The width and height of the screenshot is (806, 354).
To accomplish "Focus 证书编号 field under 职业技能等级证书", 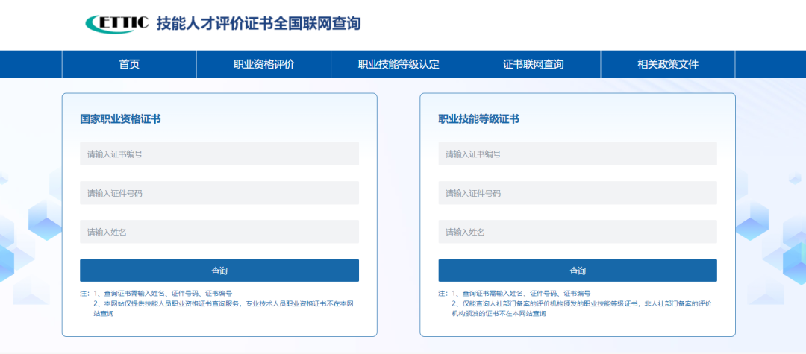I will [578, 154].
